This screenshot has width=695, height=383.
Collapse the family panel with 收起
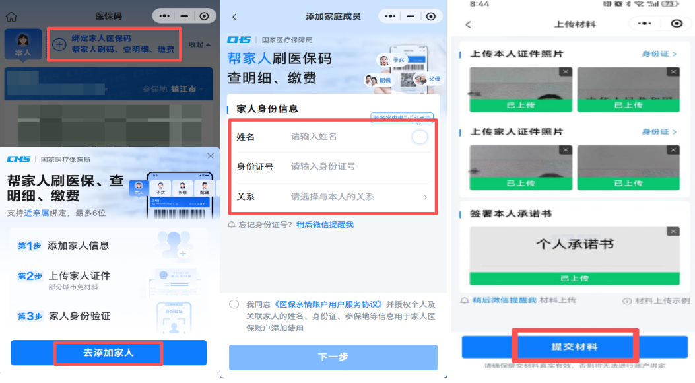pos(199,44)
